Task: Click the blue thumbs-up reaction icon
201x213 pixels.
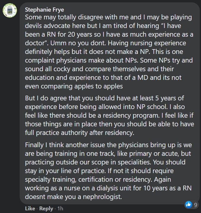Action: [x=189, y=204]
